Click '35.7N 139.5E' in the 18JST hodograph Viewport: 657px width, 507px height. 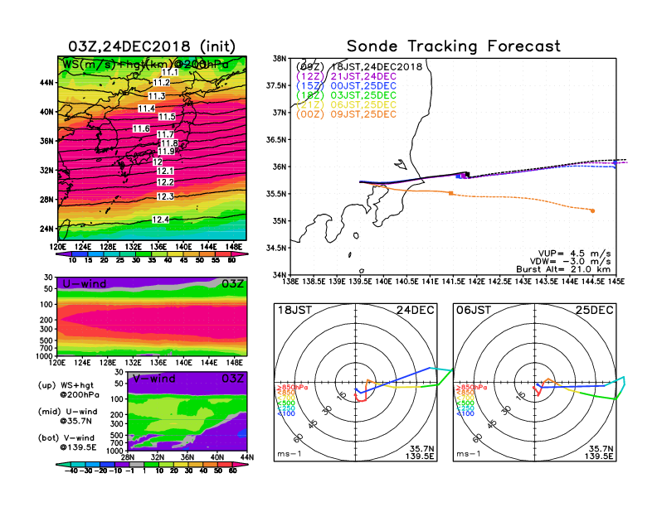click(x=420, y=452)
